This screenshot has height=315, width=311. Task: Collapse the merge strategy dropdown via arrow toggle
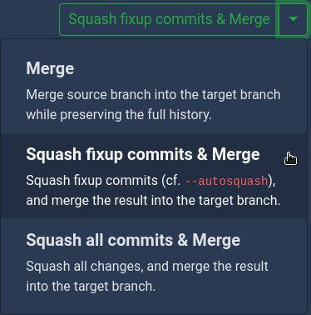point(293,19)
